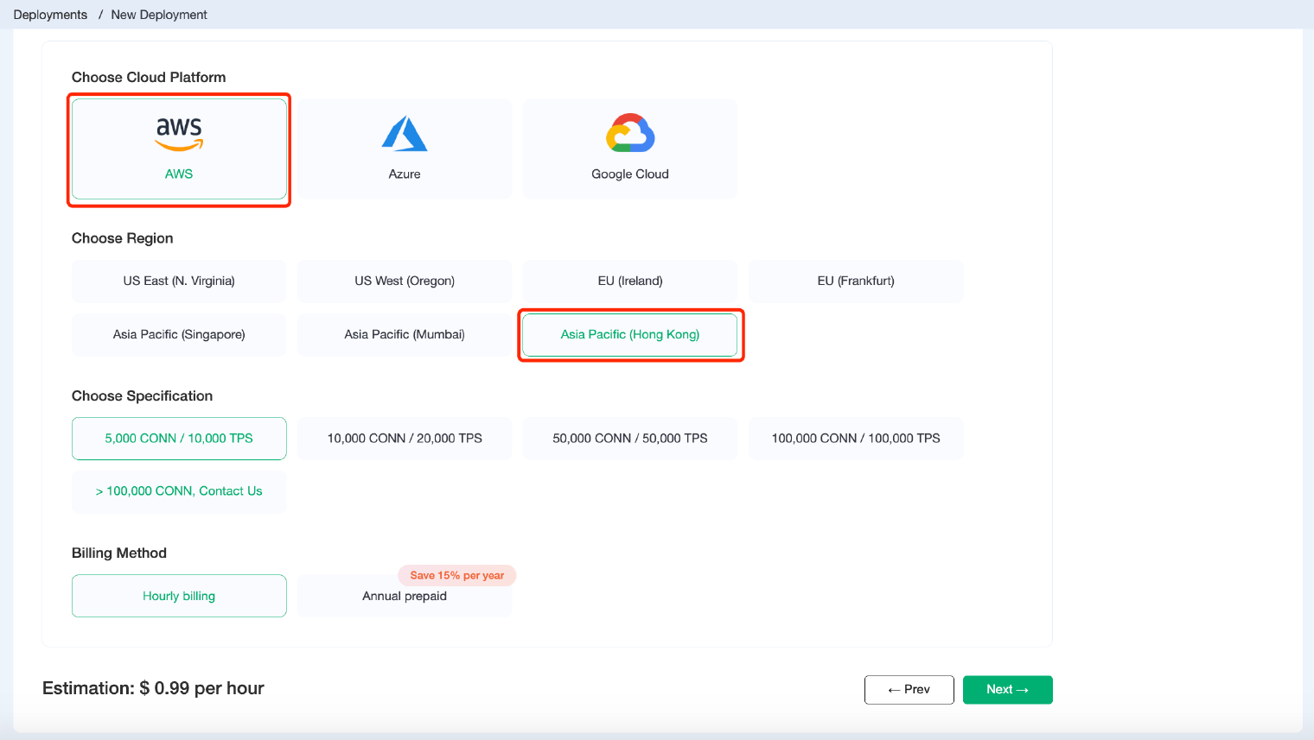Viewport: 1314px width, 740px height.
Task: Select US East (N. Virginia) region
Action: pyautogui.click(x=179, y=281)
